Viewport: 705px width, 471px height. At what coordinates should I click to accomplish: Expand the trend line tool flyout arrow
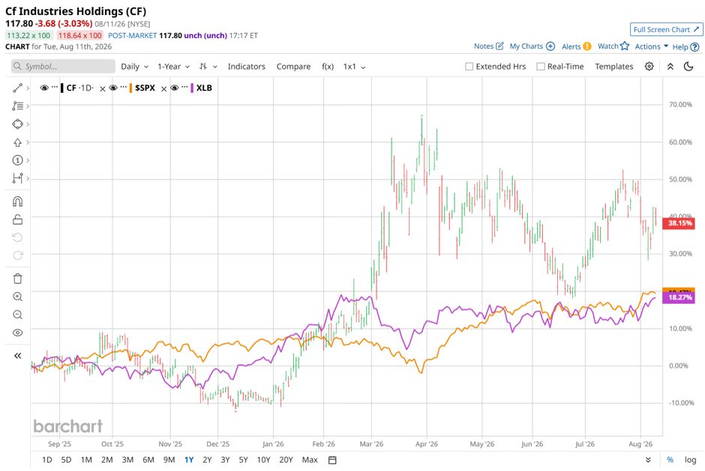click(28, 88)
